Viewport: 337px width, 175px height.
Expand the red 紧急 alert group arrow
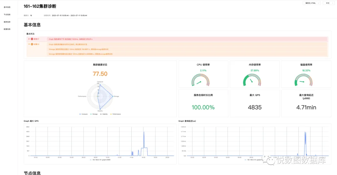click(29, 39)
